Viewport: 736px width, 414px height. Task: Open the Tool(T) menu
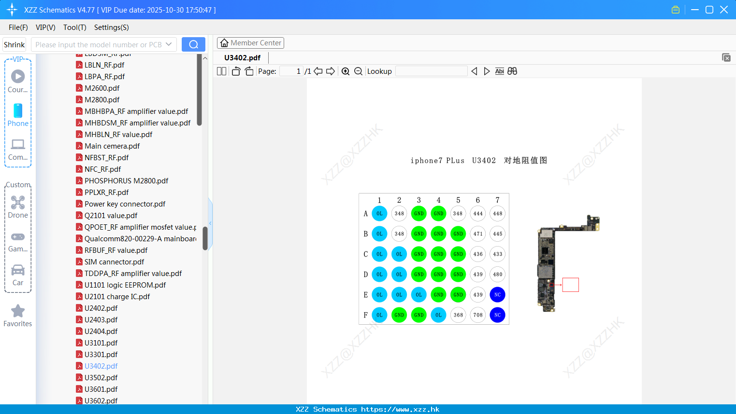click(x=75, y=28)
